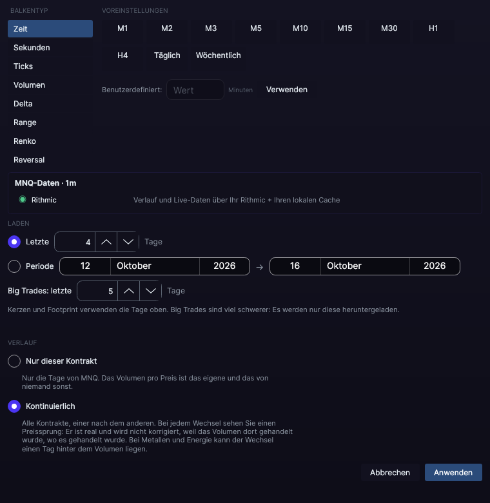Edit end year of the Periode

[x=435, y=266]
